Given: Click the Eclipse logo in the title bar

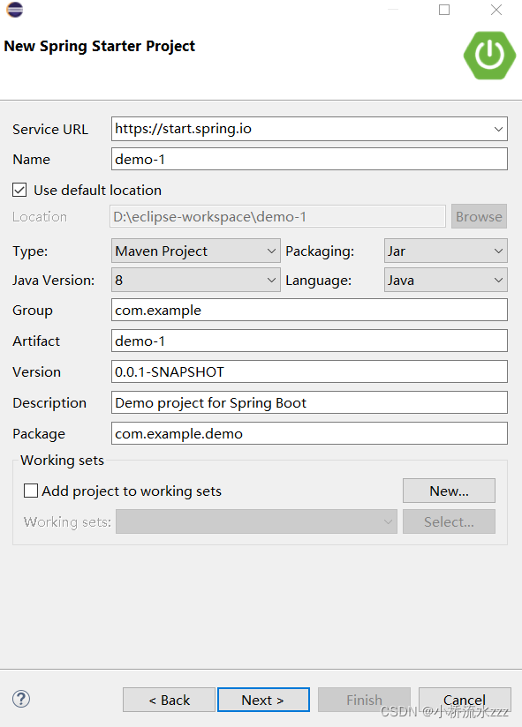Looking at the screenshot, I should [15, 10].
